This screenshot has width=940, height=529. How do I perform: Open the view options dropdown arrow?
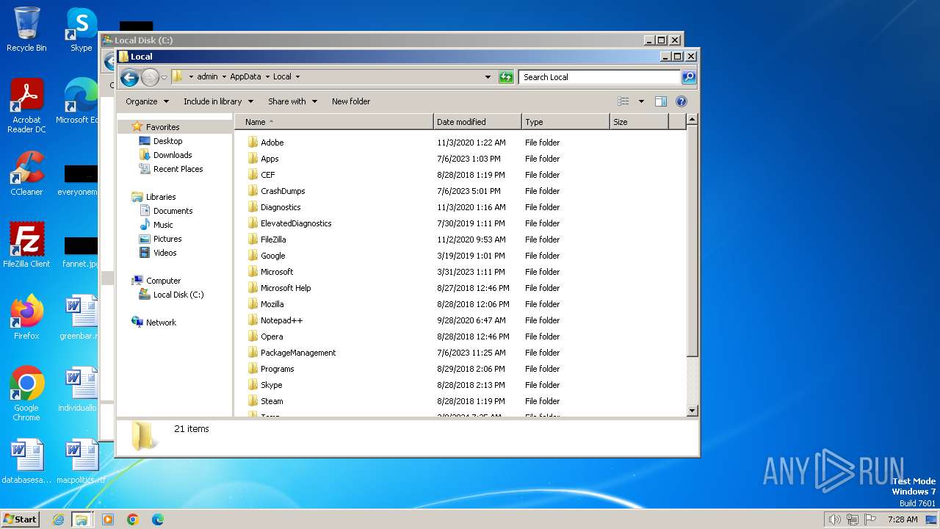pos(641,101)
